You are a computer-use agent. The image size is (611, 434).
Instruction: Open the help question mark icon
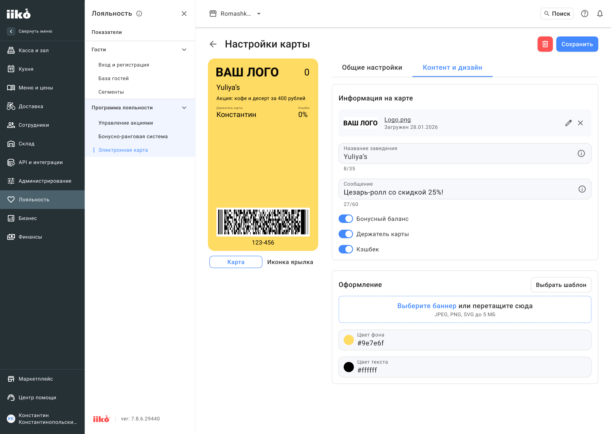point(584,14)
